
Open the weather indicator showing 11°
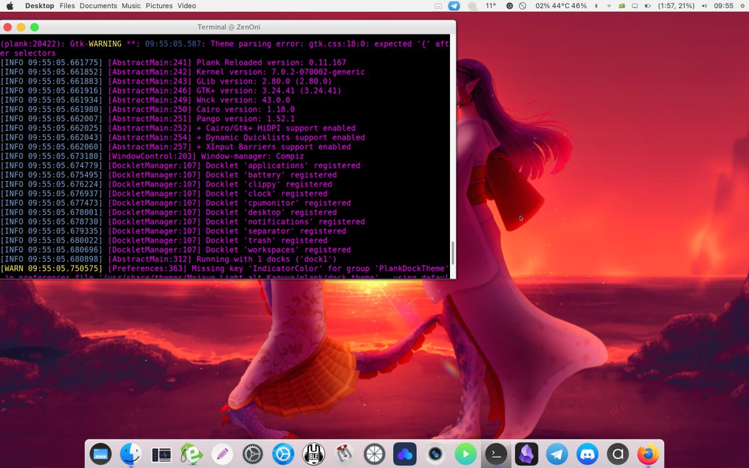coord(483,6)
